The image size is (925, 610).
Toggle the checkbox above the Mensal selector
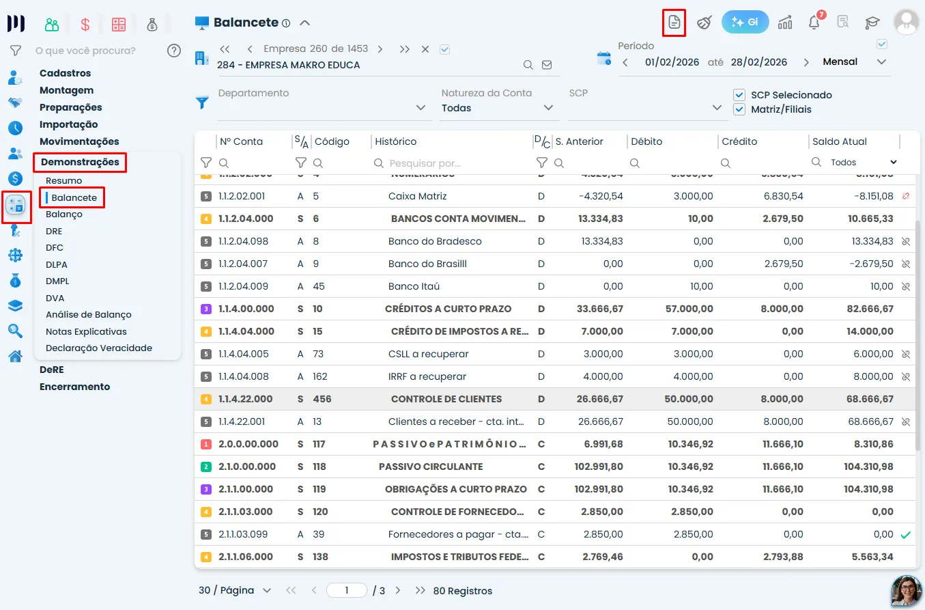tap(882, 44)
